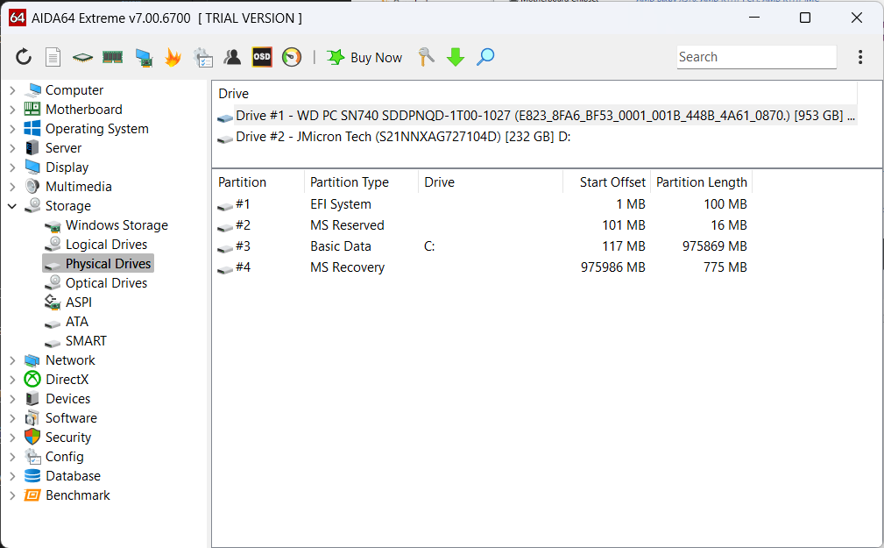
Task: Select ATA in the tree
Action: pos(77,322)
